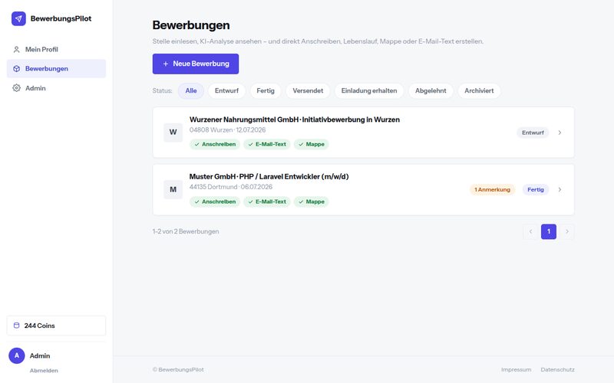Click the cube icon beside Bewerbungen
Screen dimensions: 614x383
[x=16, y=69]
